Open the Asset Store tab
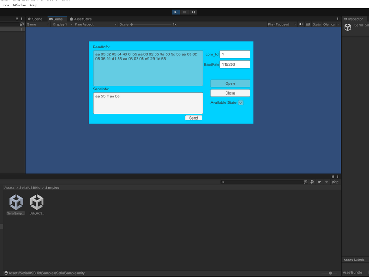This screenshot has height=277, width=369. point(81,19)
